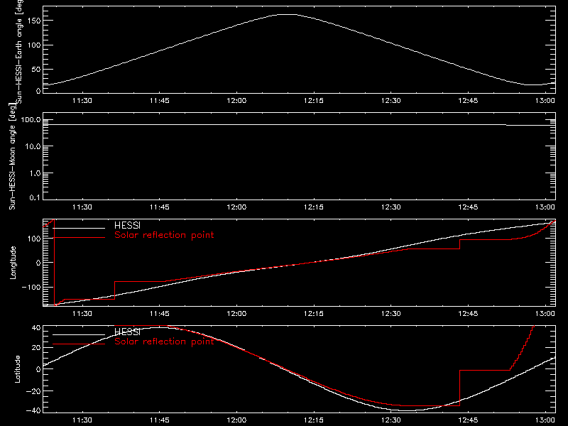Click the 40 tick on Latitude axis
Image resolution: width=568 pixels, height=426 pixels.
coord(36,328)
